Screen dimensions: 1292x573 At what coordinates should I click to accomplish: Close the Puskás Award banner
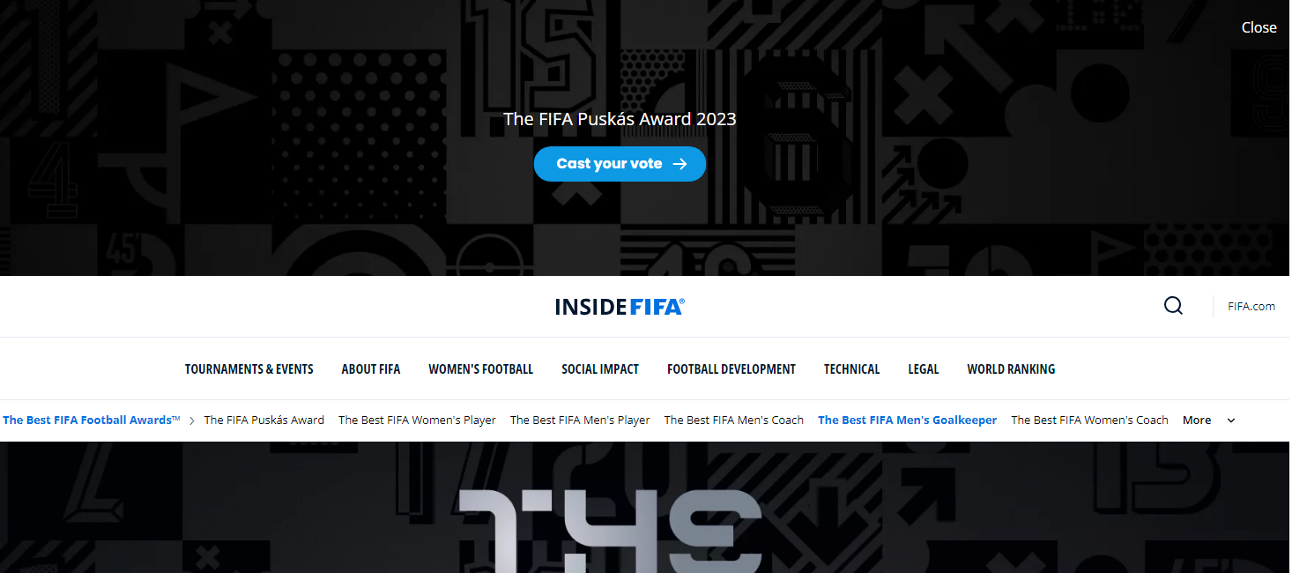tap(1259, 27)
